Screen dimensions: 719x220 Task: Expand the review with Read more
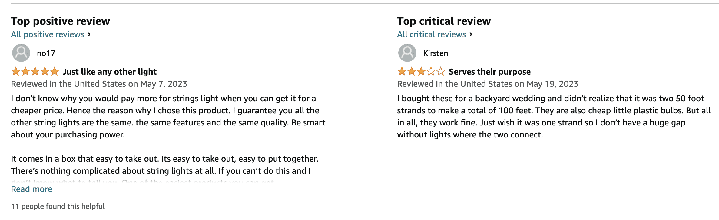31,189
